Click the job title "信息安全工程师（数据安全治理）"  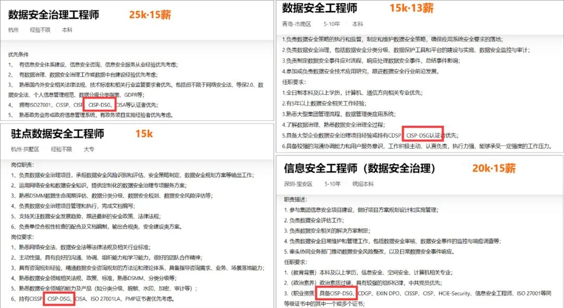point(359,168)
